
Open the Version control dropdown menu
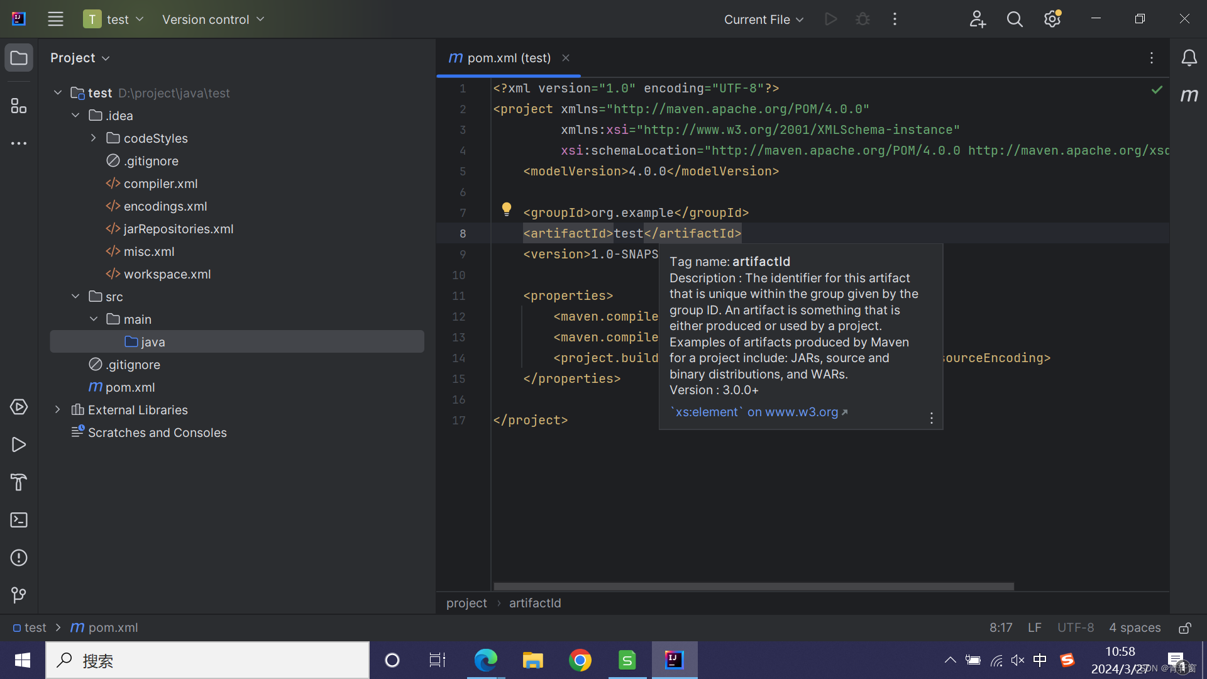point(212,19)
